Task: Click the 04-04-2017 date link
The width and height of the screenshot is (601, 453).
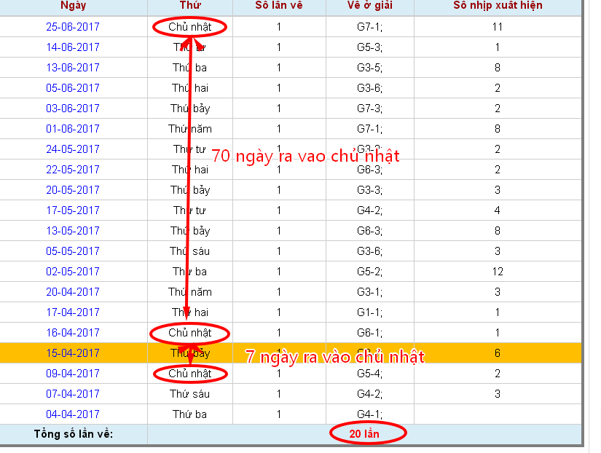Action: click(x=73, y=414)
